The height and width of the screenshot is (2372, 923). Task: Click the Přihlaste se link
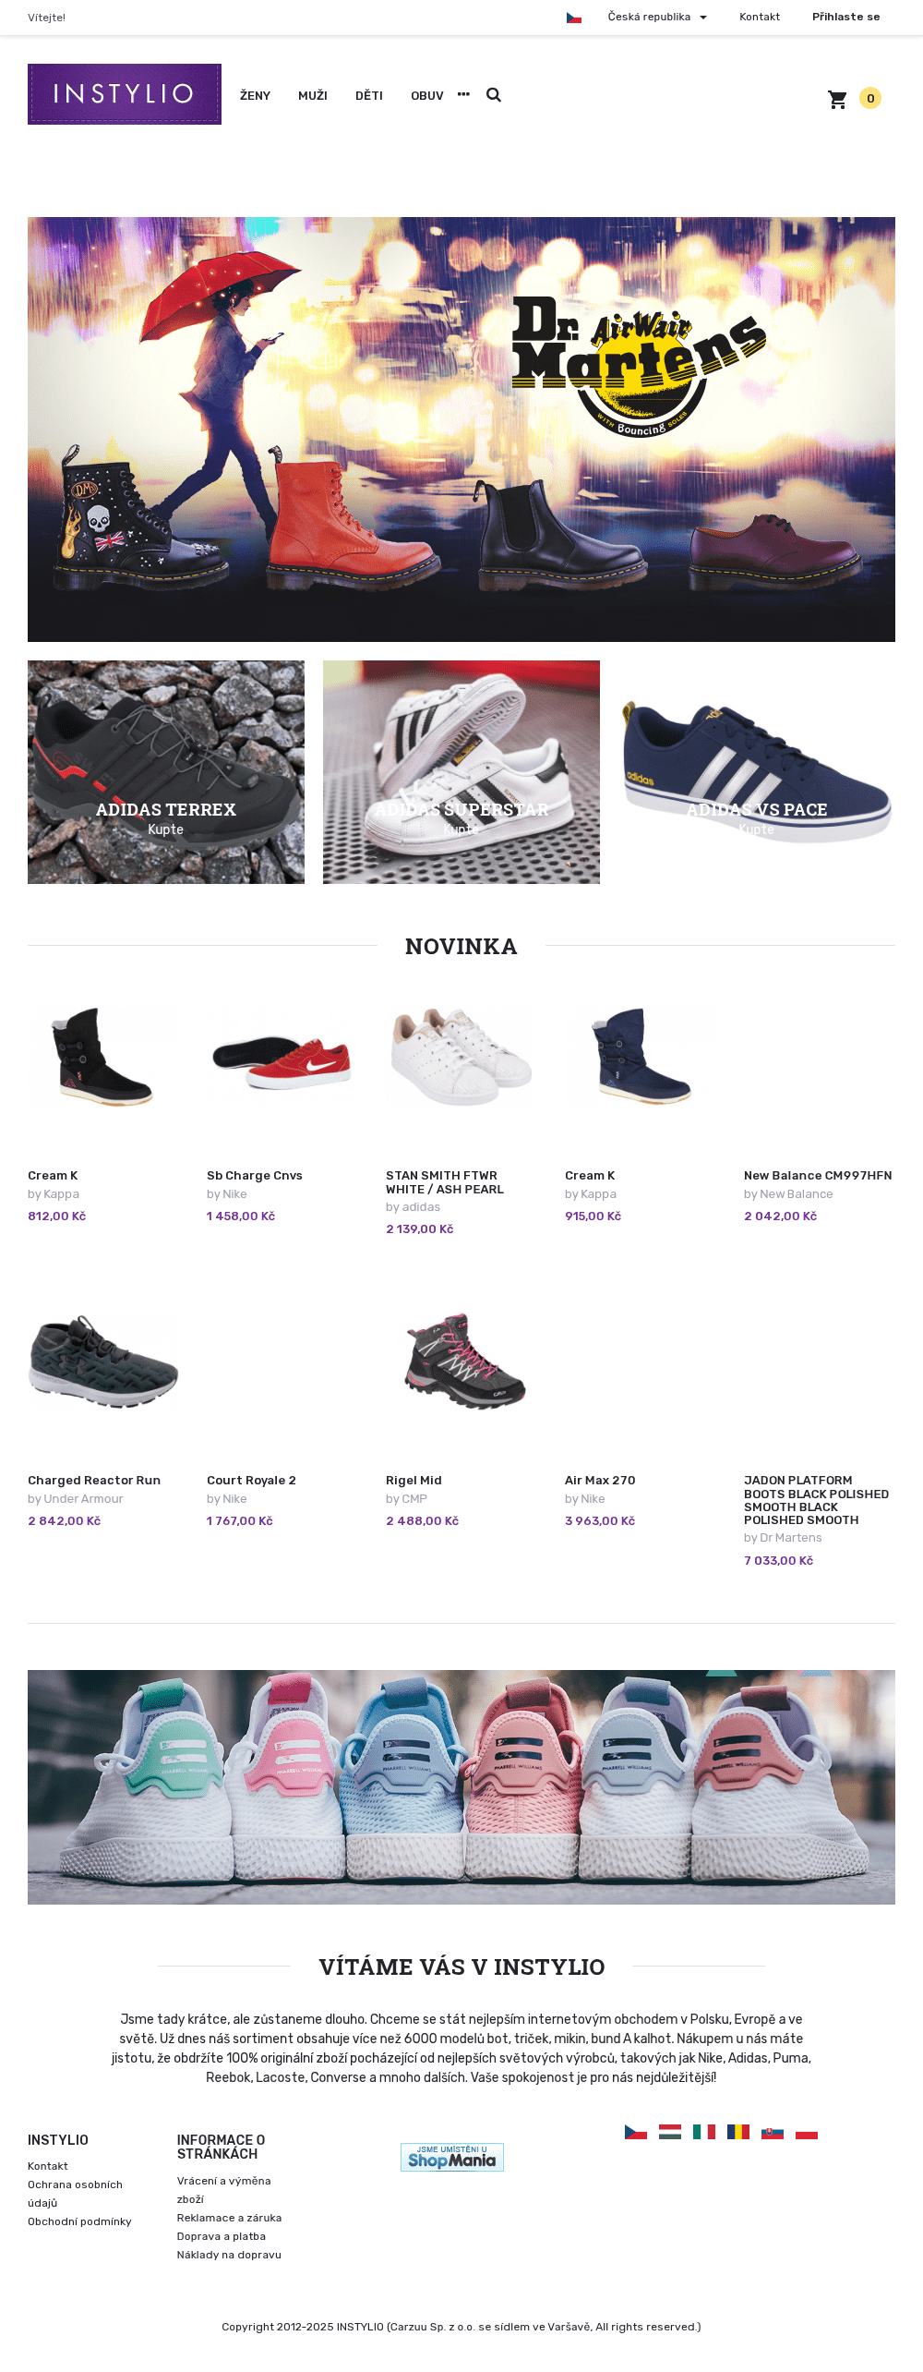click(846, 17)
